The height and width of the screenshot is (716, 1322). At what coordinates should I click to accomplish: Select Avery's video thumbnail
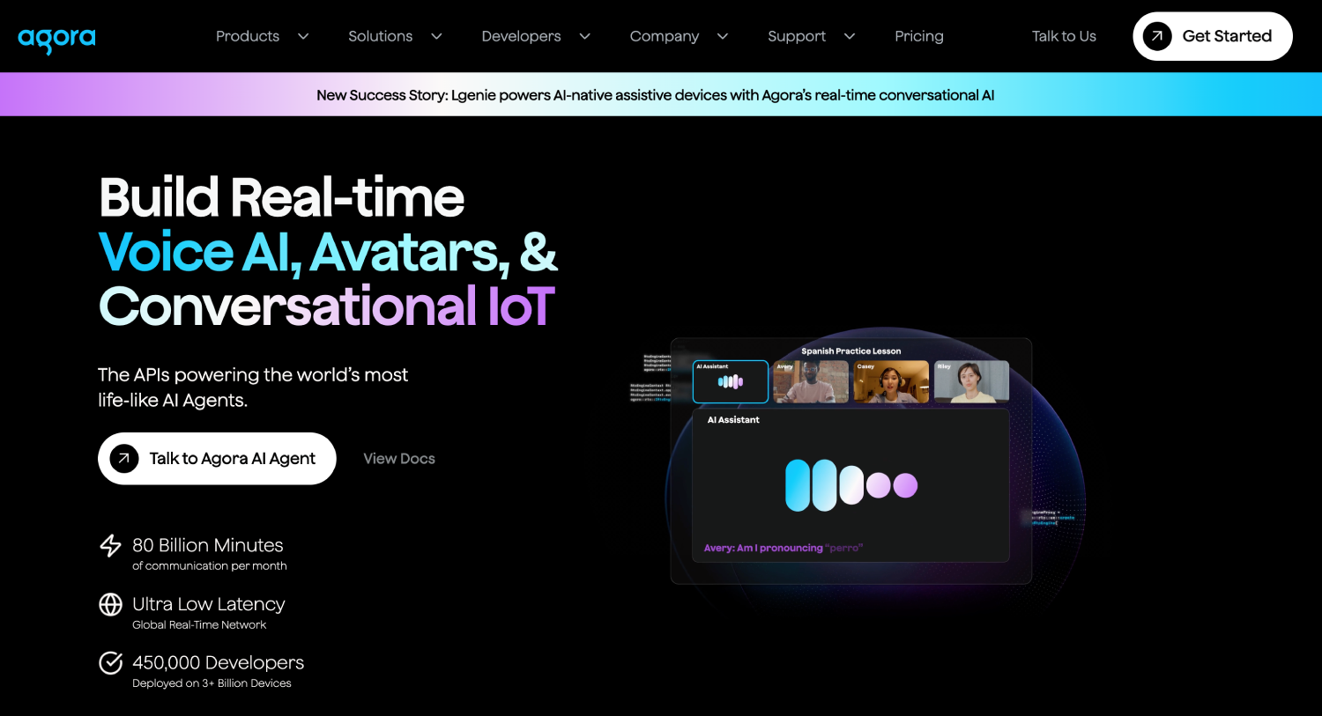click(811, 381)
